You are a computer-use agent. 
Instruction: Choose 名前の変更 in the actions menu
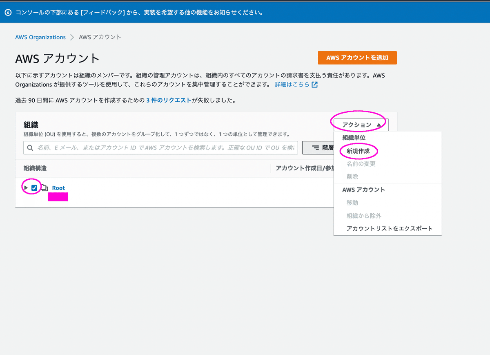coord(361,164)
